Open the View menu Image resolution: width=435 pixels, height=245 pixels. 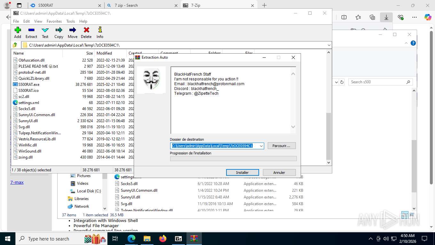coord(38,21)
